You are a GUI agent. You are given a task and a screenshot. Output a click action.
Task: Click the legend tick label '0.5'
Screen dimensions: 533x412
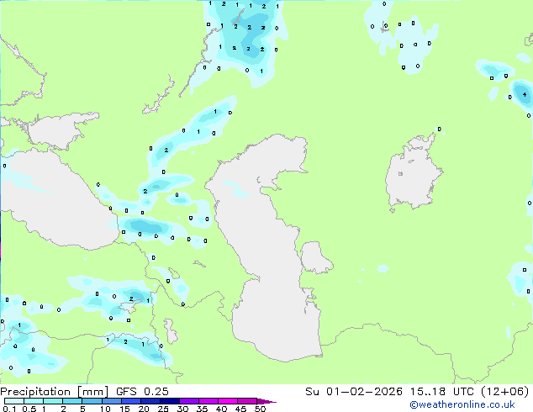pos(29,409)
